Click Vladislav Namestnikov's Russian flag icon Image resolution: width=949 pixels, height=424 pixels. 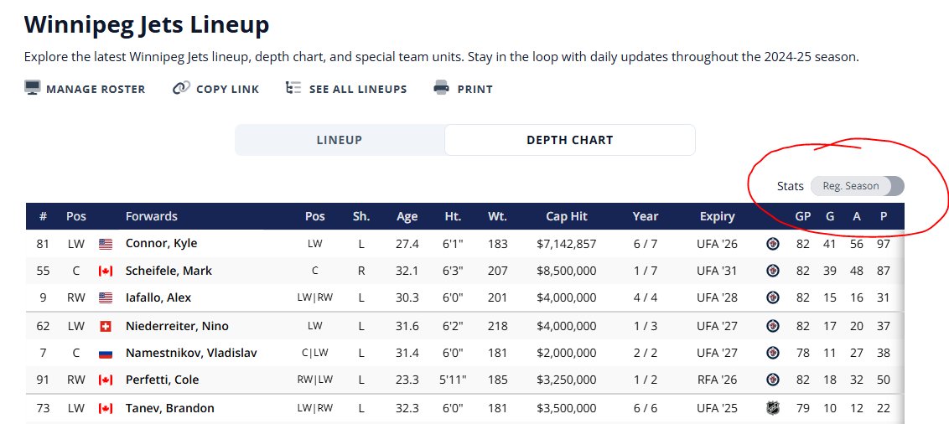click(106, 354)
